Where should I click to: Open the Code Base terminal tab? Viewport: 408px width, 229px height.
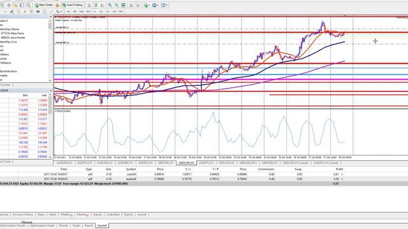pyautogui.click(x=113, y=214)
